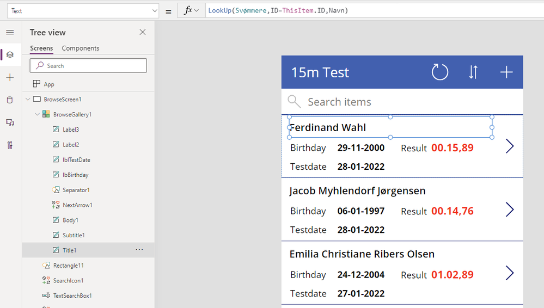
Task: Click the arrow next to Jacob Myhlendorf Jørgensen
Action: click(510, 210)
